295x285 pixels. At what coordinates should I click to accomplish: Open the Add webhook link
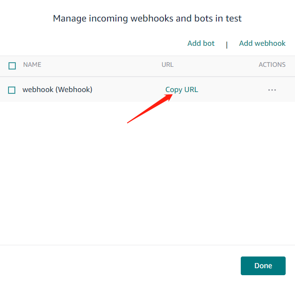(262, 43)
